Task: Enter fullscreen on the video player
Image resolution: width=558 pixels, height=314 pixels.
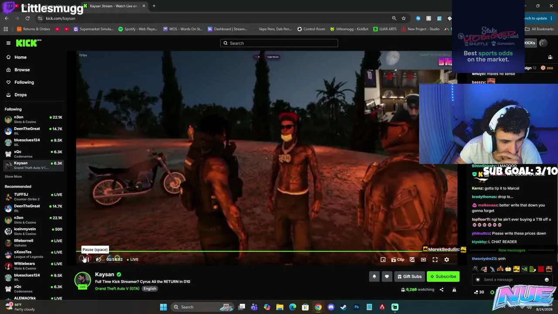Action: (x=435, y=259)
